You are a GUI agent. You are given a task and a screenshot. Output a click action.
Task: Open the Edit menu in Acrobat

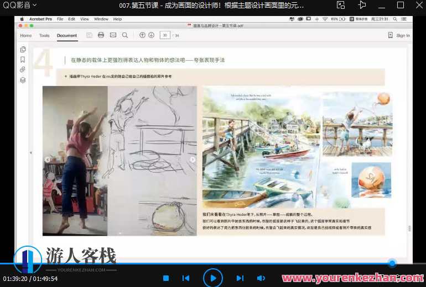point(71,19)
